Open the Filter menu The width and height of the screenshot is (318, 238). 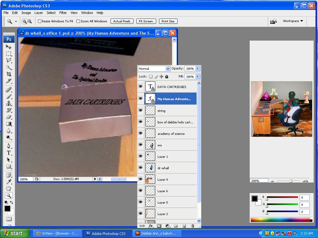tap(63, 13)
